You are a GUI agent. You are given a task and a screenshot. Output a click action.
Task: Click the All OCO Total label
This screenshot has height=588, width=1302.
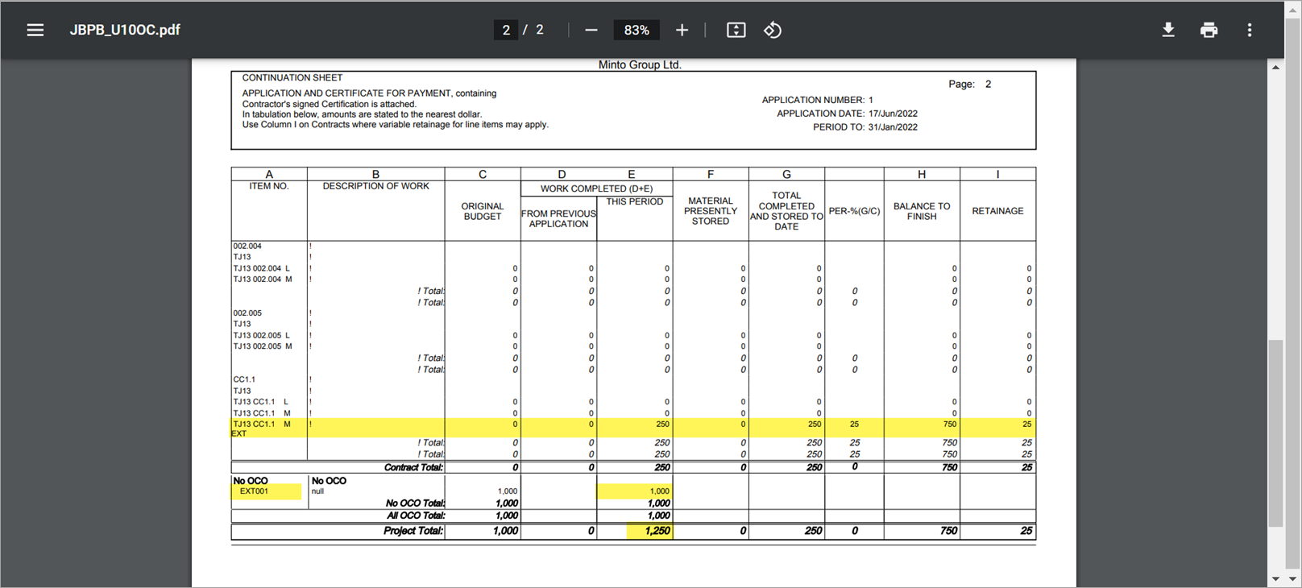coord(416,516)
